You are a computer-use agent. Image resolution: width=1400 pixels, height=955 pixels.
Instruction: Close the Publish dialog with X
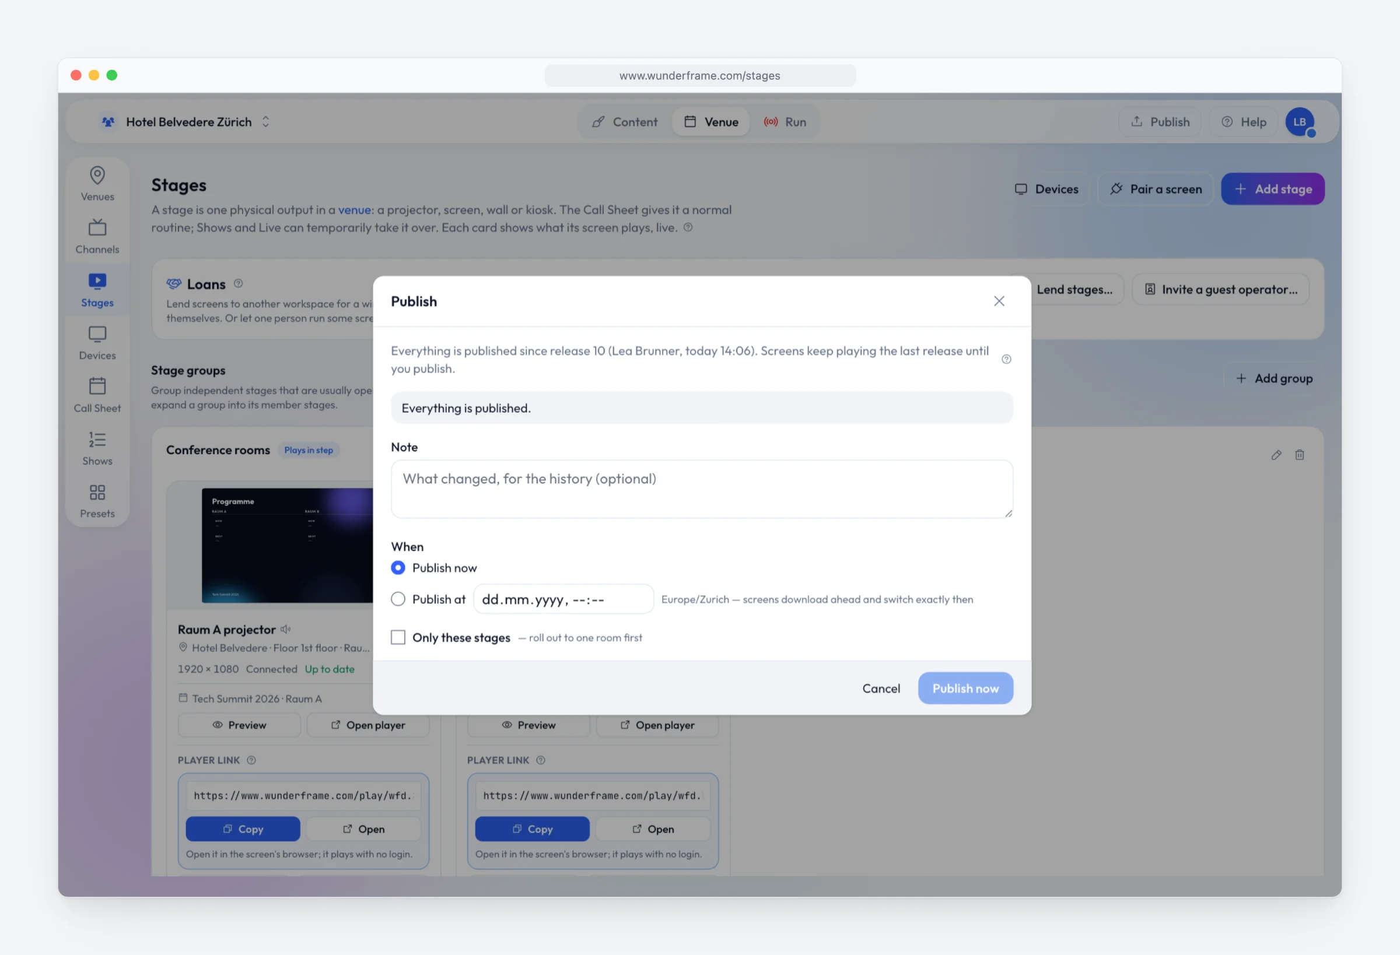999,301
